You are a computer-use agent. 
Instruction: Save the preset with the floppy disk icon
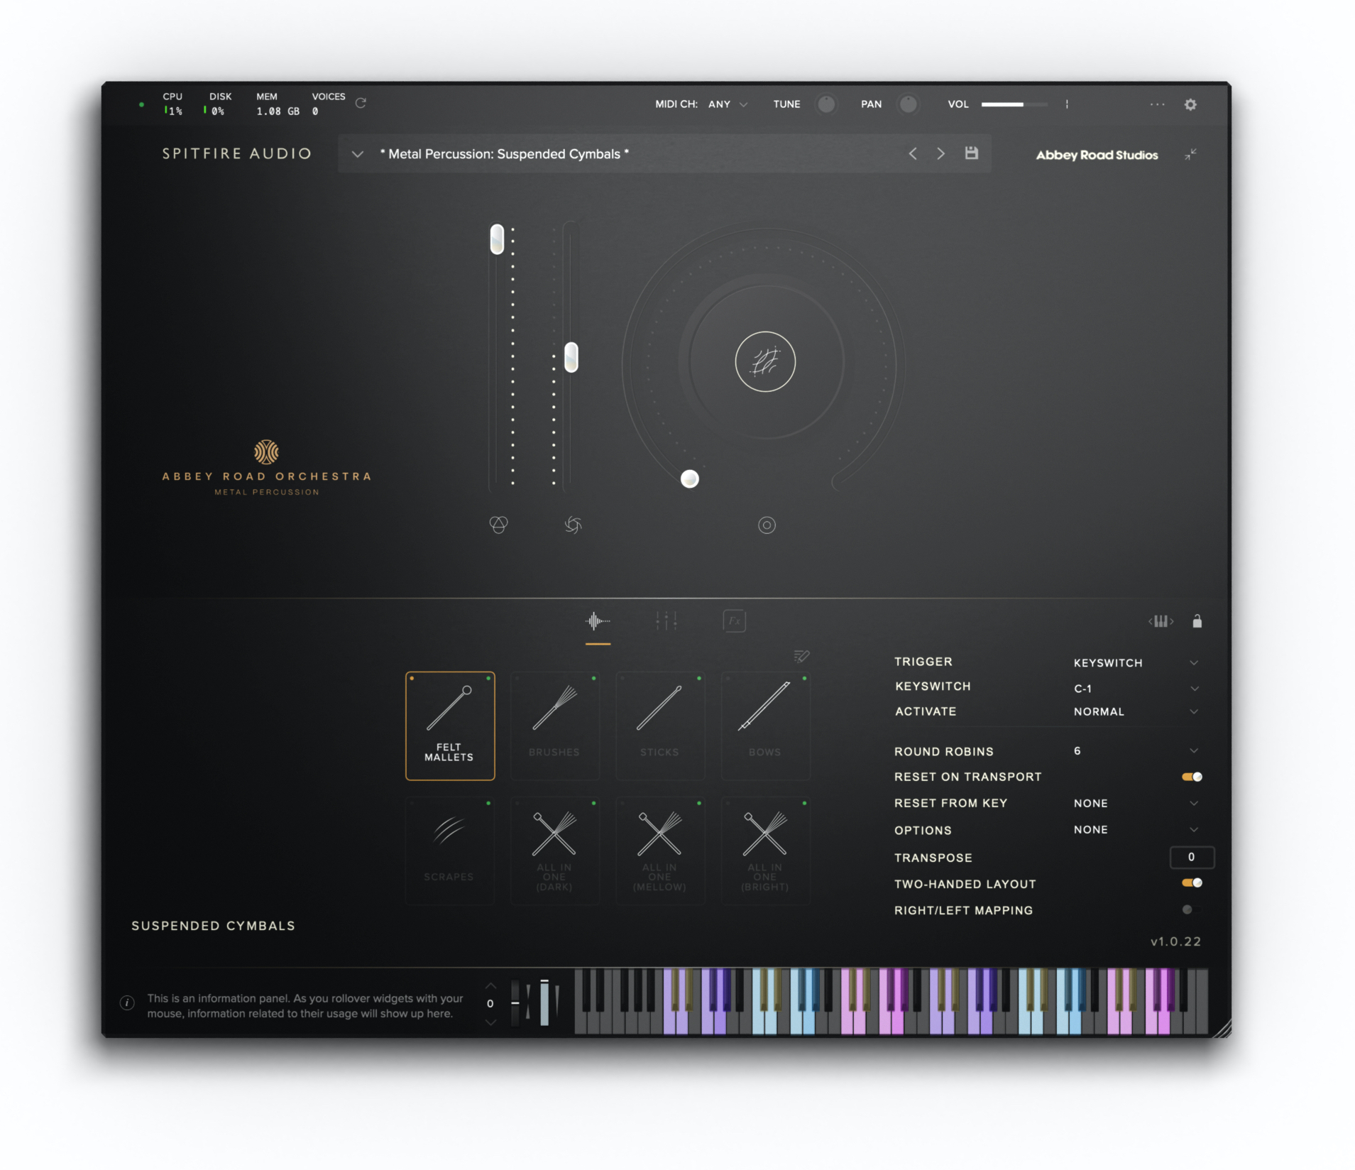pyautogui.click(x=971, y=153)
